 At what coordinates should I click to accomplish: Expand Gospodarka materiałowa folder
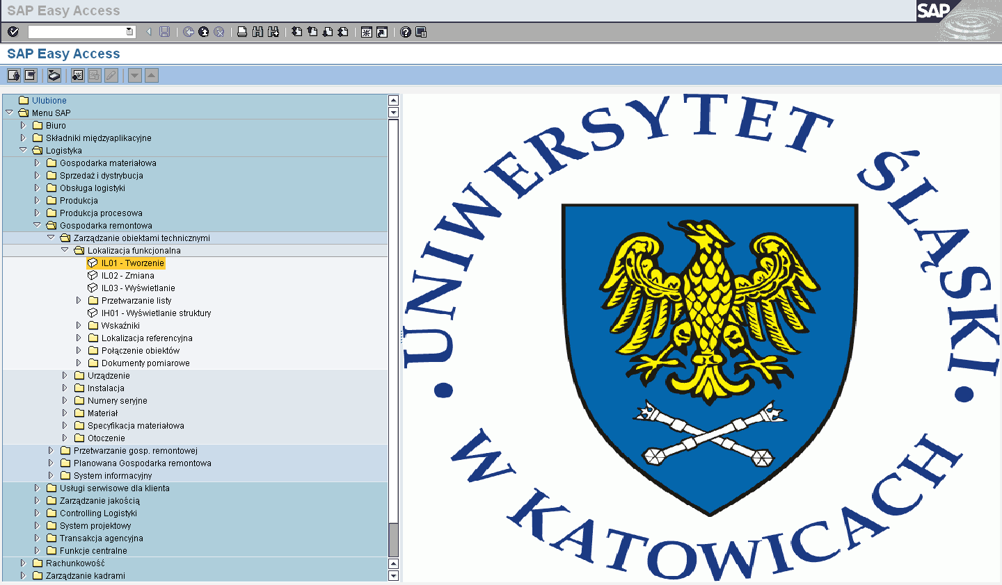[37, 163]
